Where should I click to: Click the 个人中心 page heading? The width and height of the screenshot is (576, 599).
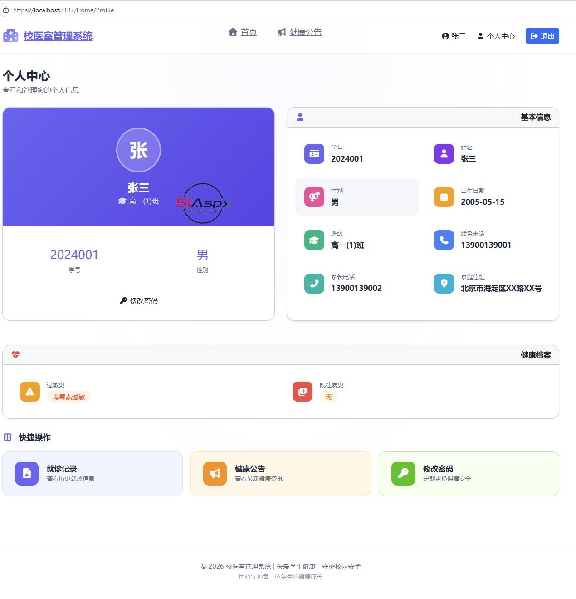click(26, 76)
